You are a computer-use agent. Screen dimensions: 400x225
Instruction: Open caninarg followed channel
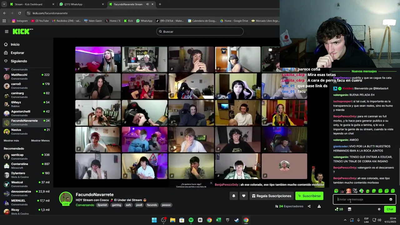pos(27,95)
